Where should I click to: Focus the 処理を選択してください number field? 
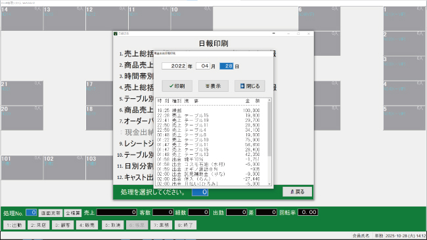click(200, 192)
